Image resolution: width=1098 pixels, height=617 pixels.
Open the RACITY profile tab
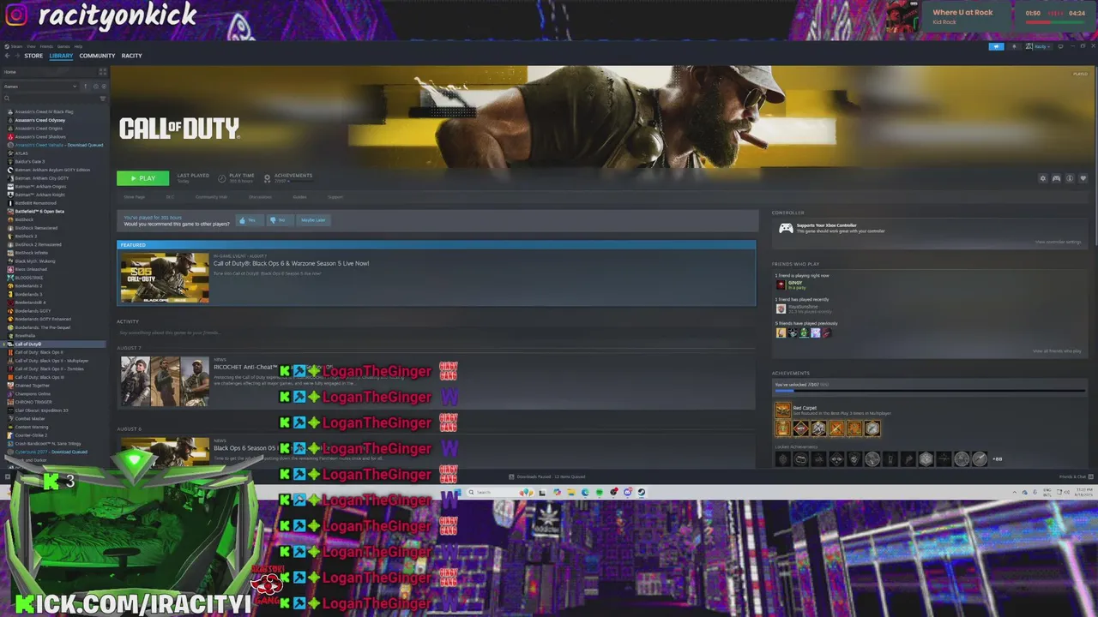click(131, 56)
